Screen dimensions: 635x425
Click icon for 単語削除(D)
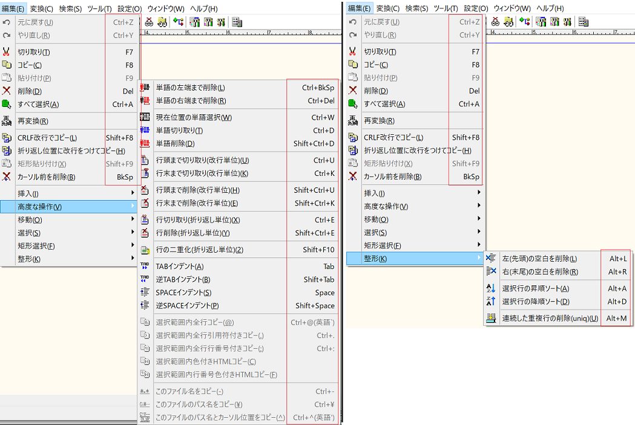click(145, 143)
